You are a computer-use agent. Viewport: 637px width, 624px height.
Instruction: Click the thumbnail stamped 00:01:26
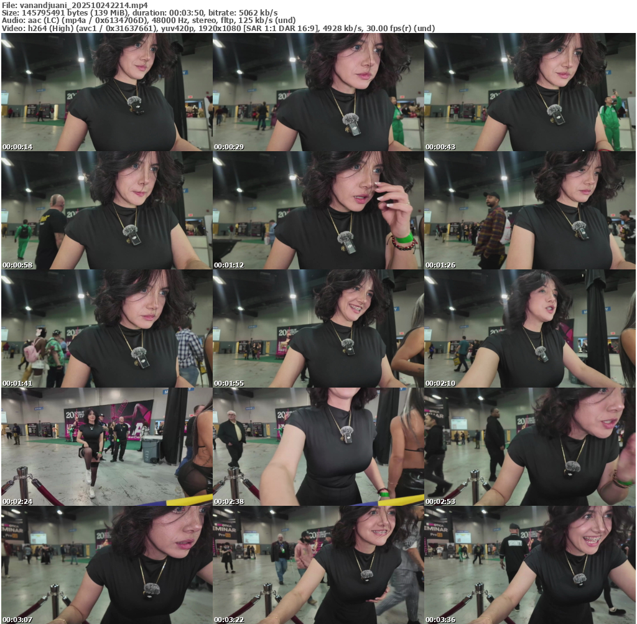click(x=529, y=210)
